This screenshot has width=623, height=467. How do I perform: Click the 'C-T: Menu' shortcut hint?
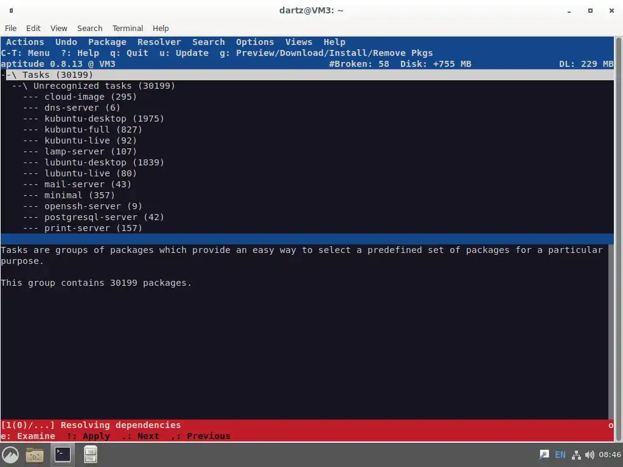26,54
